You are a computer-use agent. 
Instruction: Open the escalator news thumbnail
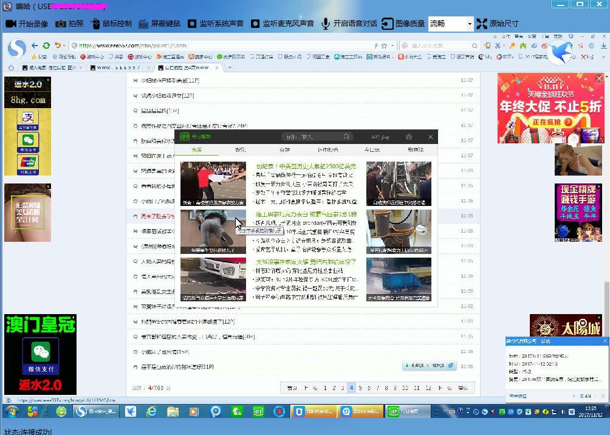click(399, 183)
